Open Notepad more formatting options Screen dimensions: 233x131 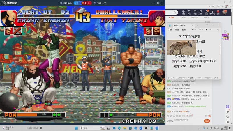point(210,30)
